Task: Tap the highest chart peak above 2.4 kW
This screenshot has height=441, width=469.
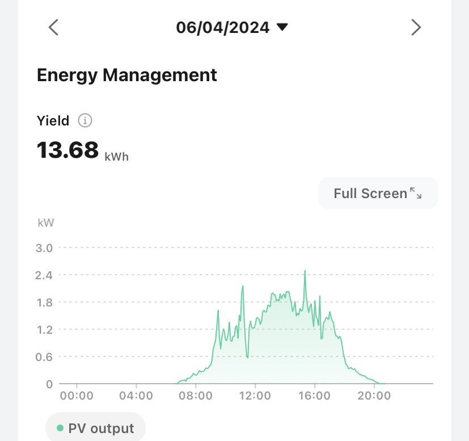Action: [305, 271]
